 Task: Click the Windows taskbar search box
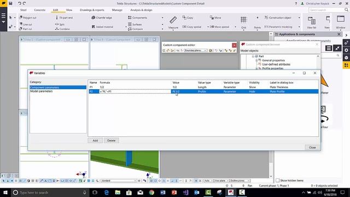pyautogui.click(x=50, y=192)
